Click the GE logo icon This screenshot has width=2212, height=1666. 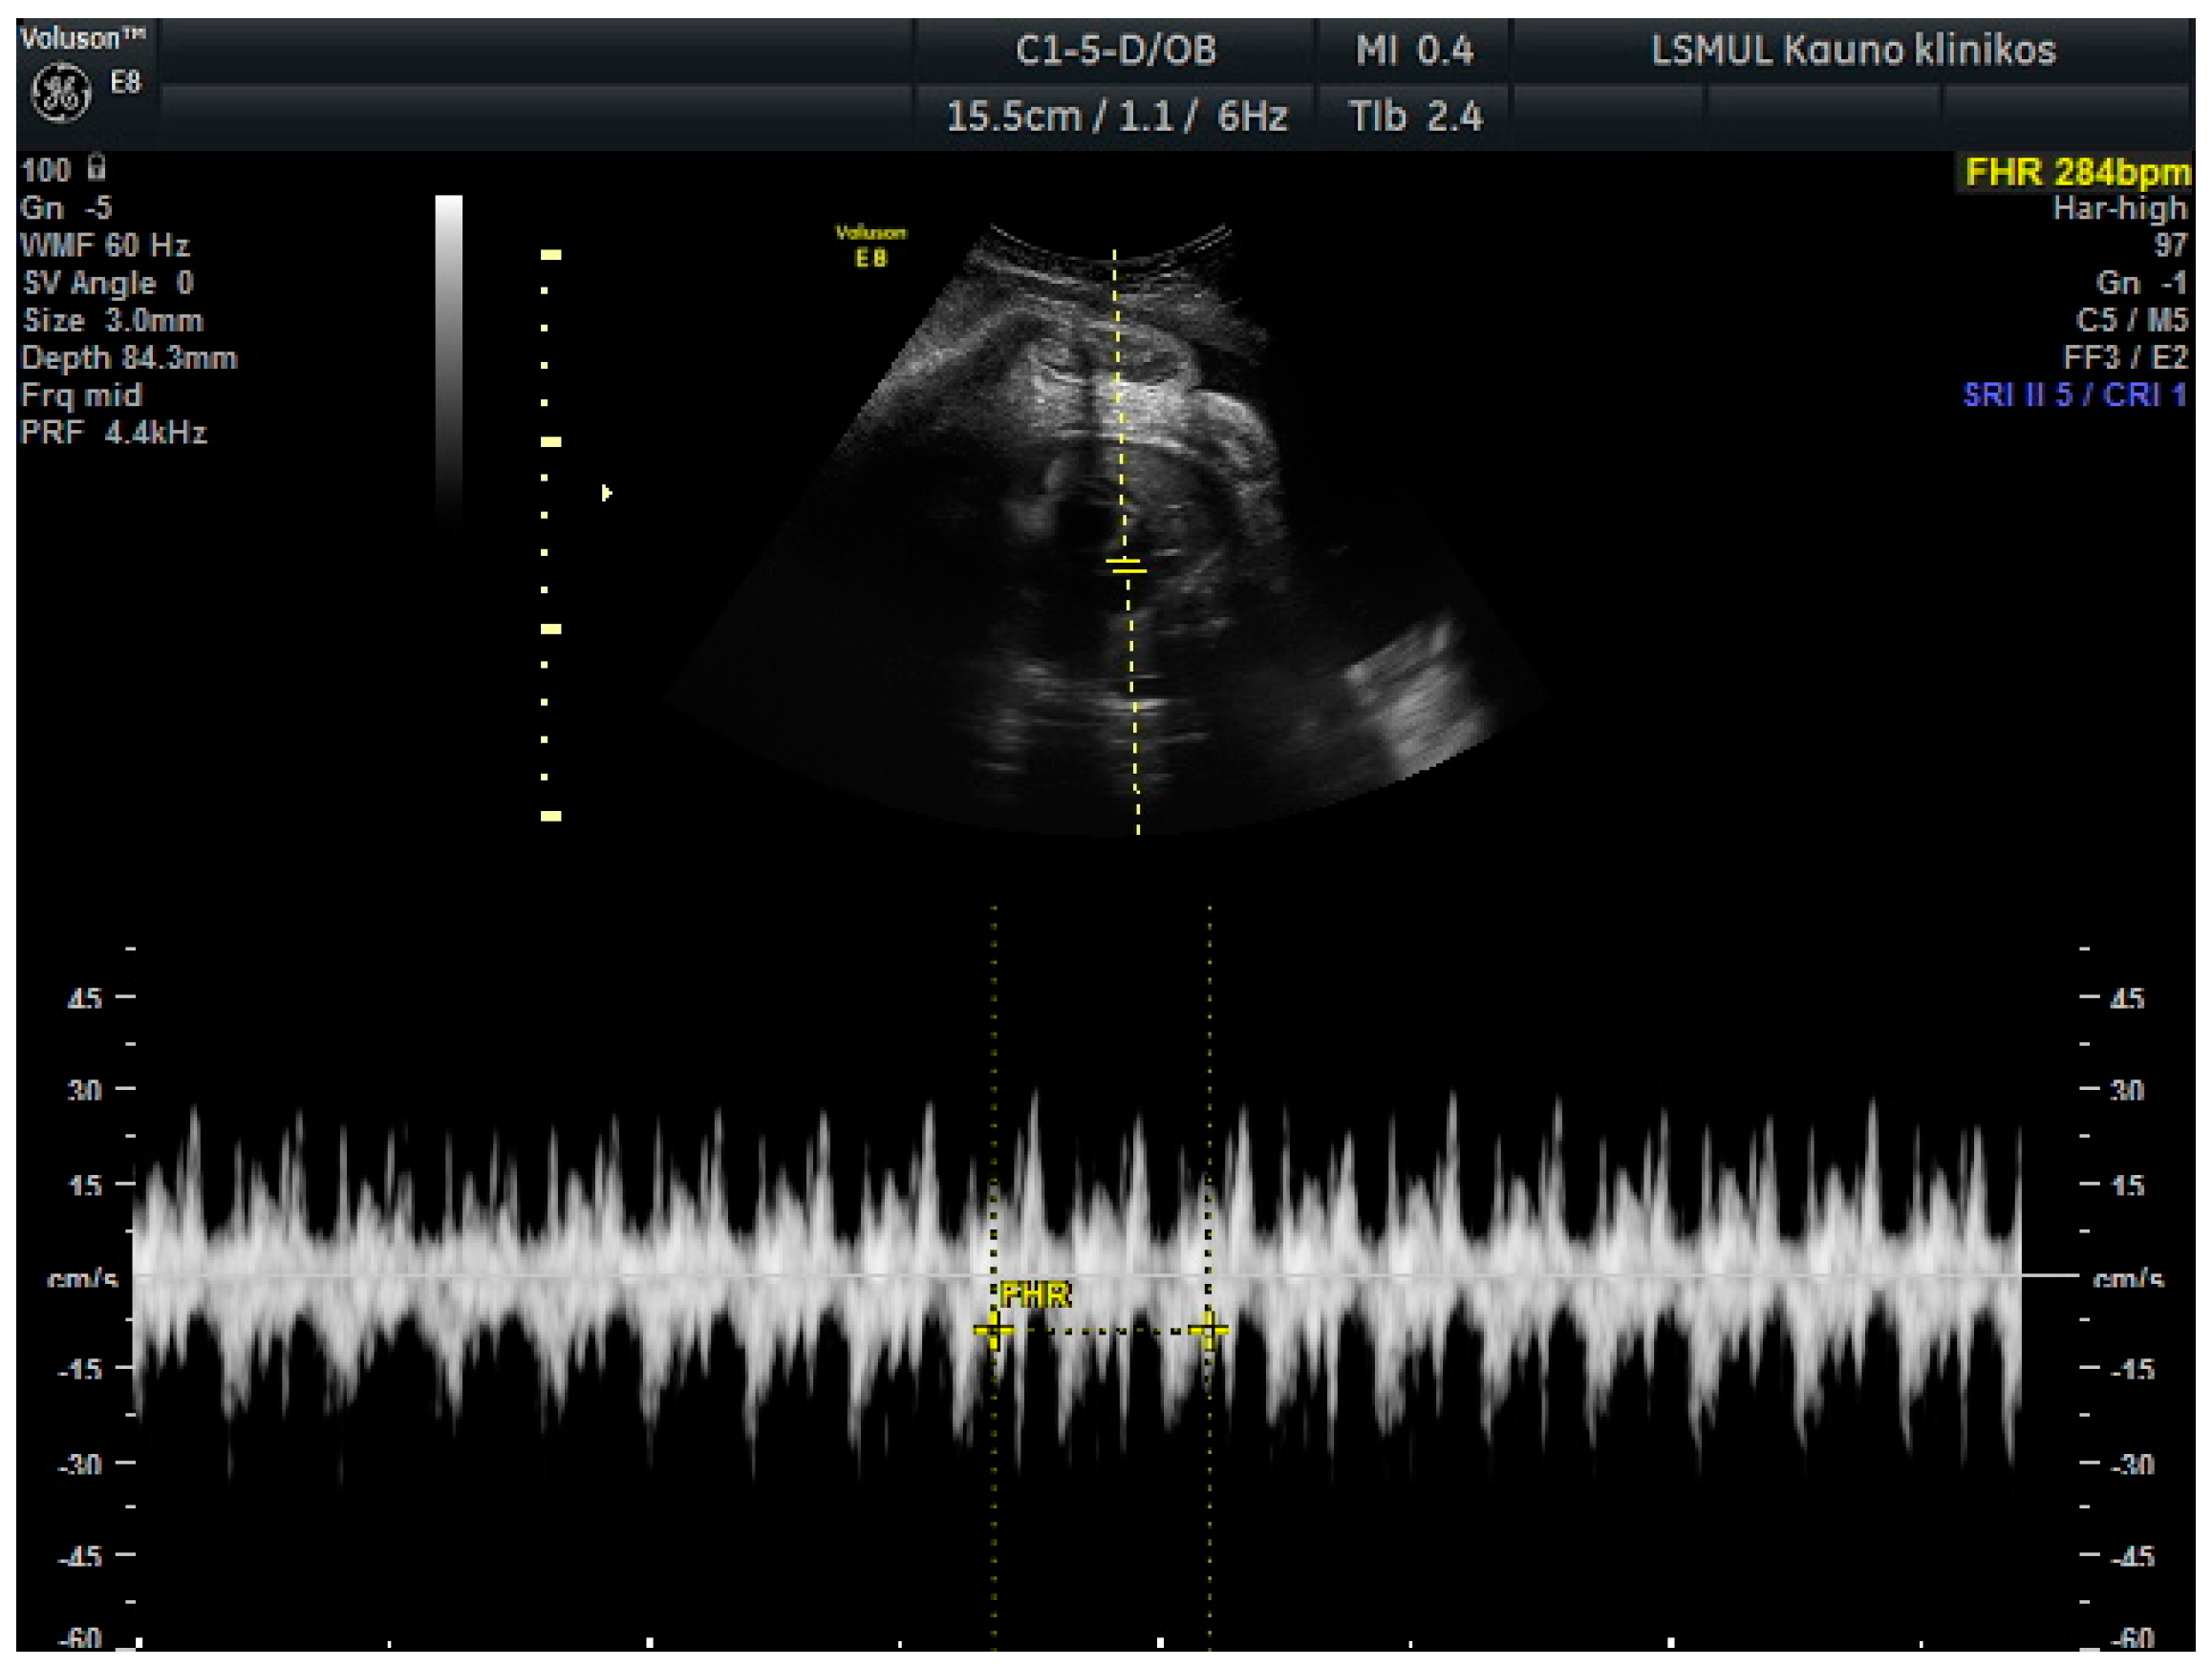pyautogui.click(x=61, y=93)
